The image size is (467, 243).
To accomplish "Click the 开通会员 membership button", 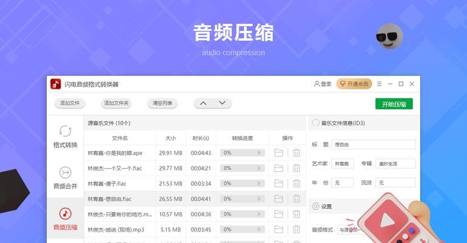I will click(x=354, y=84).
